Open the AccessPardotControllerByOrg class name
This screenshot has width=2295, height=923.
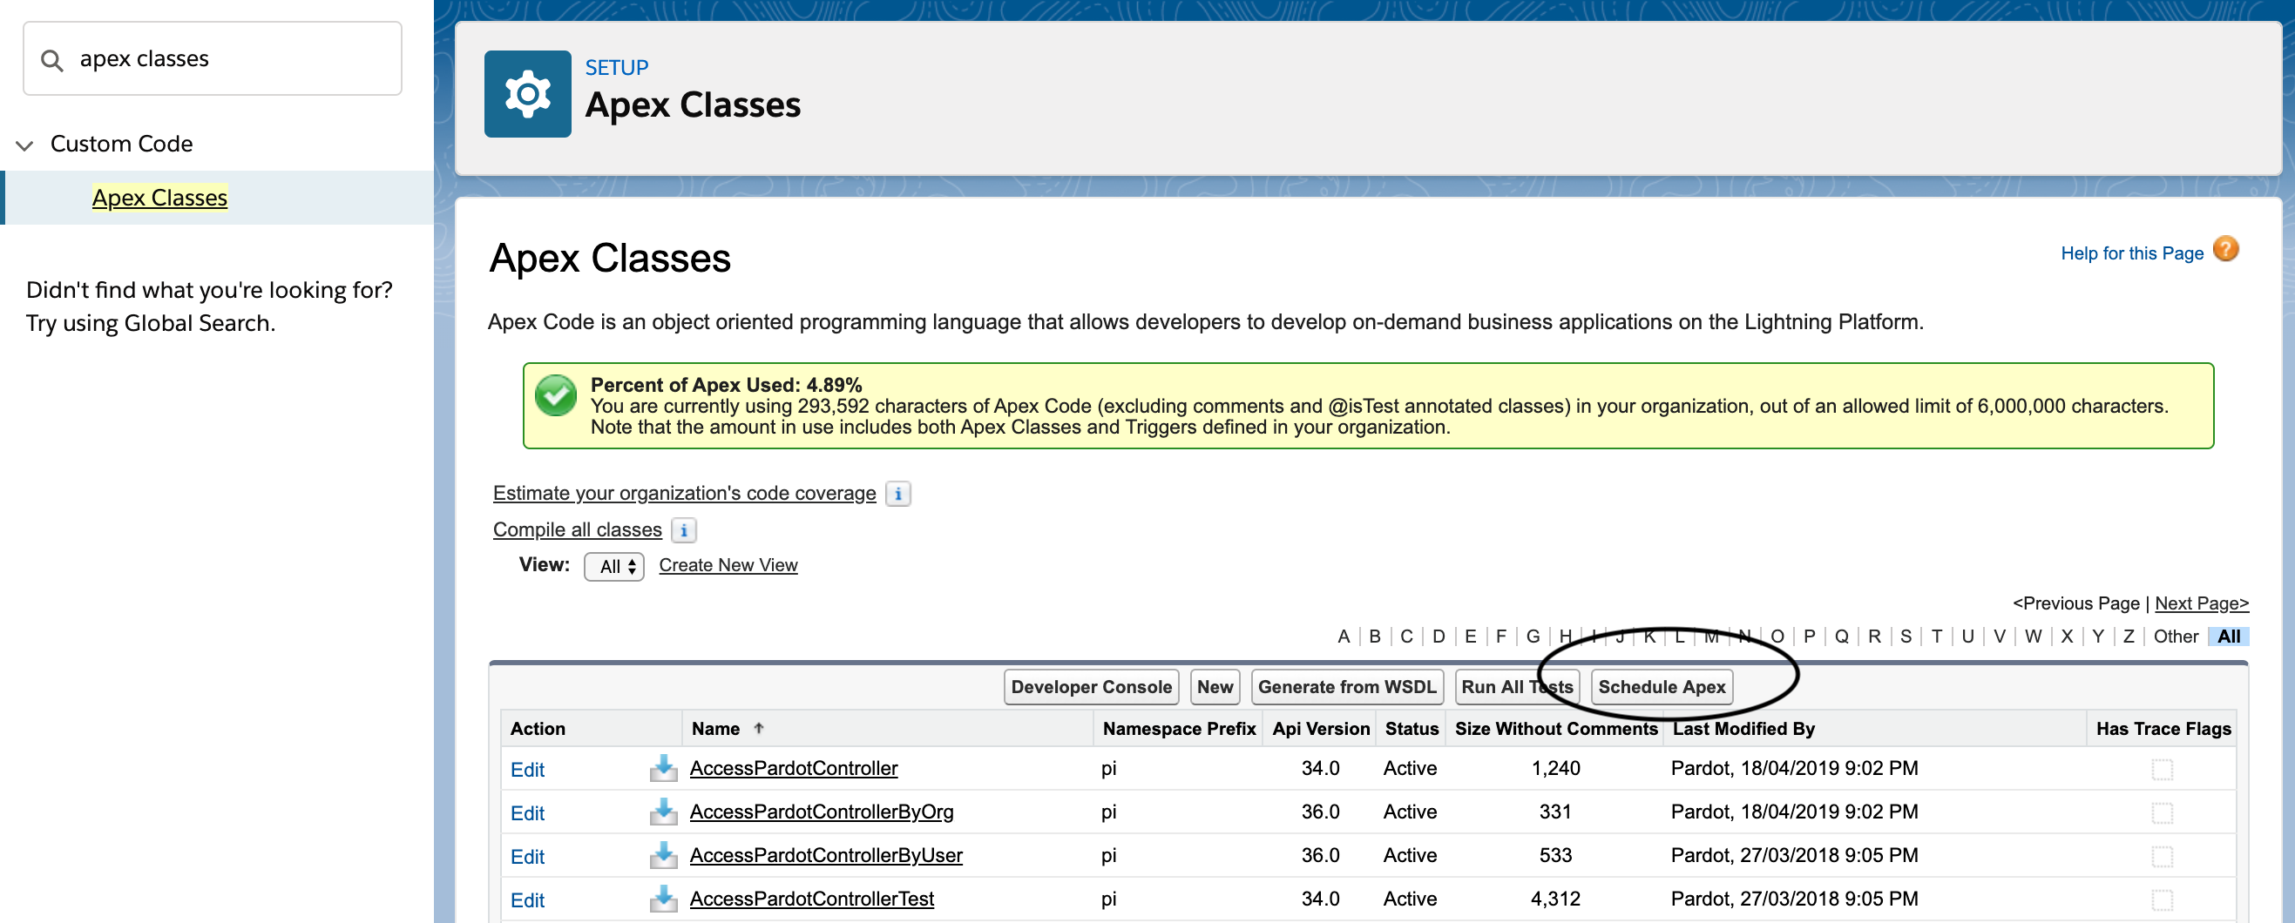[821, 812]
